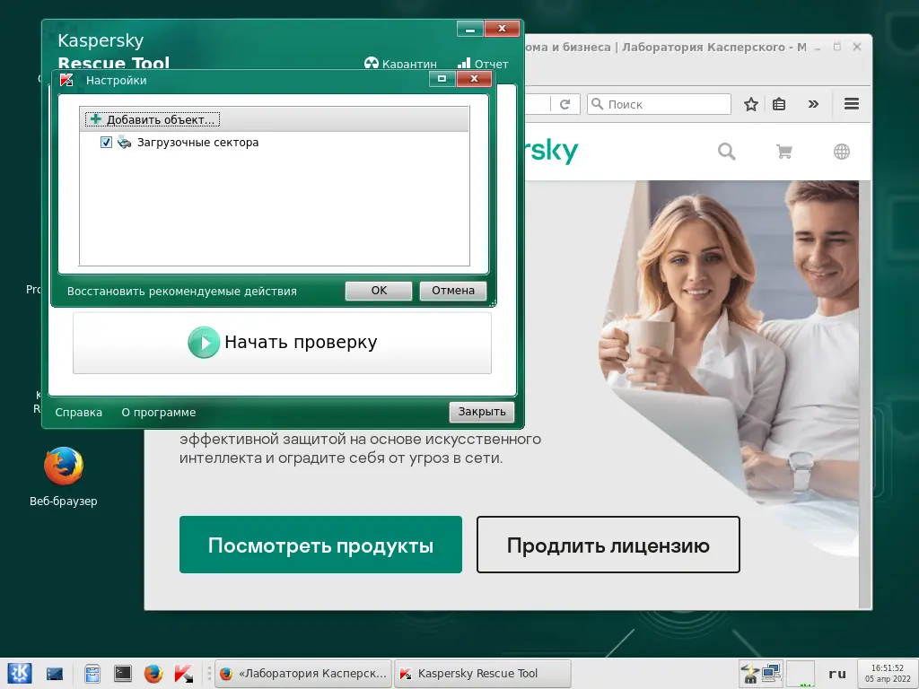Reload the current webpage in Firefox
919x689 pixels.
[565, 103]
